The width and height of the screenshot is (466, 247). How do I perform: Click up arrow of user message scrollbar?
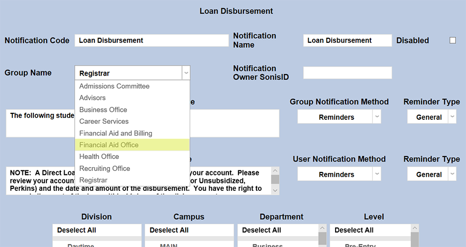coord(275,171)
